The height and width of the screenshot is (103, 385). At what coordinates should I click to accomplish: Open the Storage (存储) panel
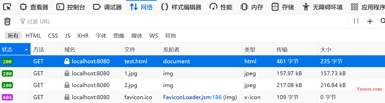click(283, 7)
